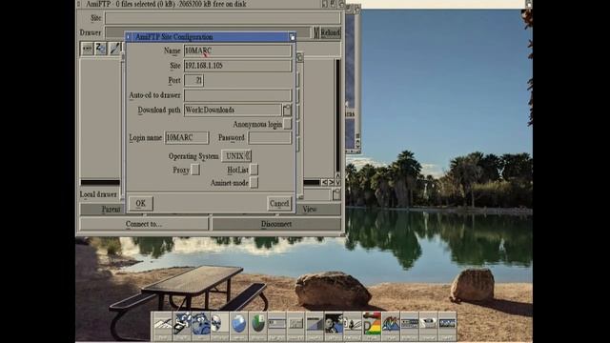Open the folder picker beside Local drawer field
The height and width of the screenshot is (343, 610).
click(x=336, y=194)
